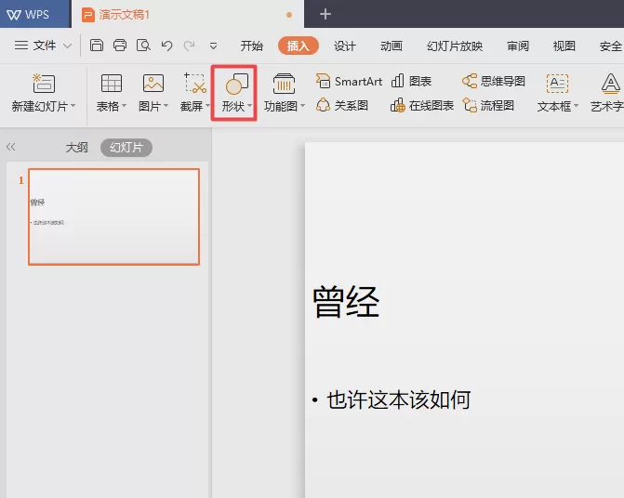This screenshot has height=498, width=624.
Task: Insert 思维导图 mind map
Action: pyautogui.click(x=494, y=81)
